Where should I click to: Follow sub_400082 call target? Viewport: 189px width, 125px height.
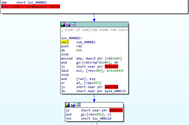click(x=86, y=42)
